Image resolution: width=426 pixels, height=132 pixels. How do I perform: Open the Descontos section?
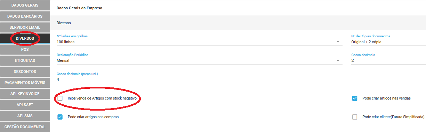click(x=25, y=72)
